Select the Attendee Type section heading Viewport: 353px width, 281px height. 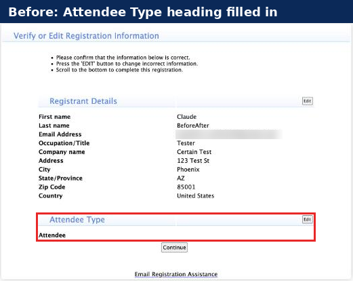(x=77, y=220)
